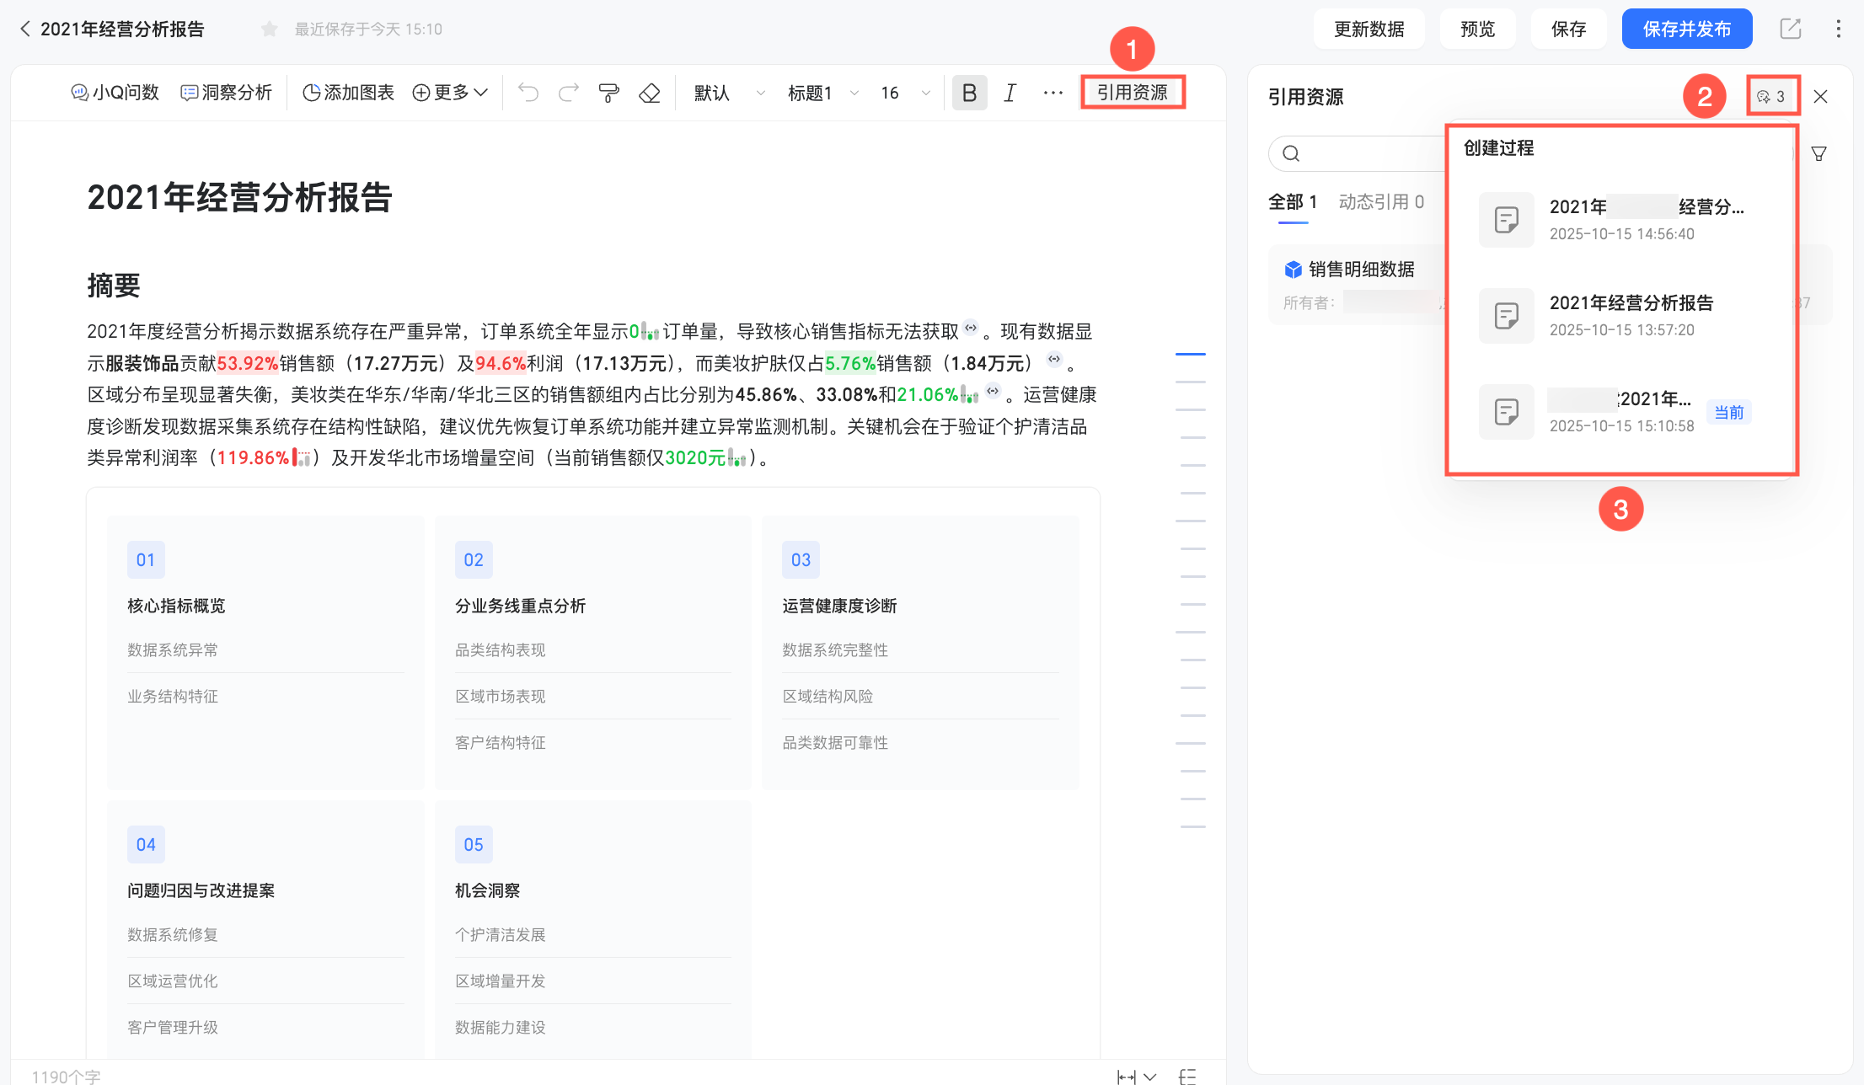Click the filter funnel icon
This screenshot has height=1085, width=1864.
click(1819, 153)
